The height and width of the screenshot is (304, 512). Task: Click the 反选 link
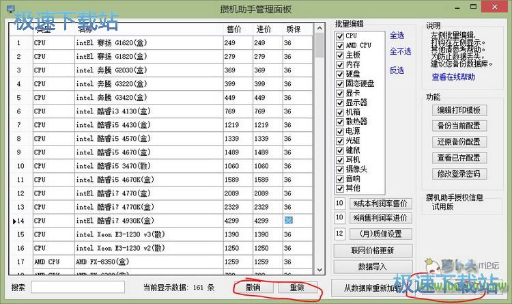[397, 70]
